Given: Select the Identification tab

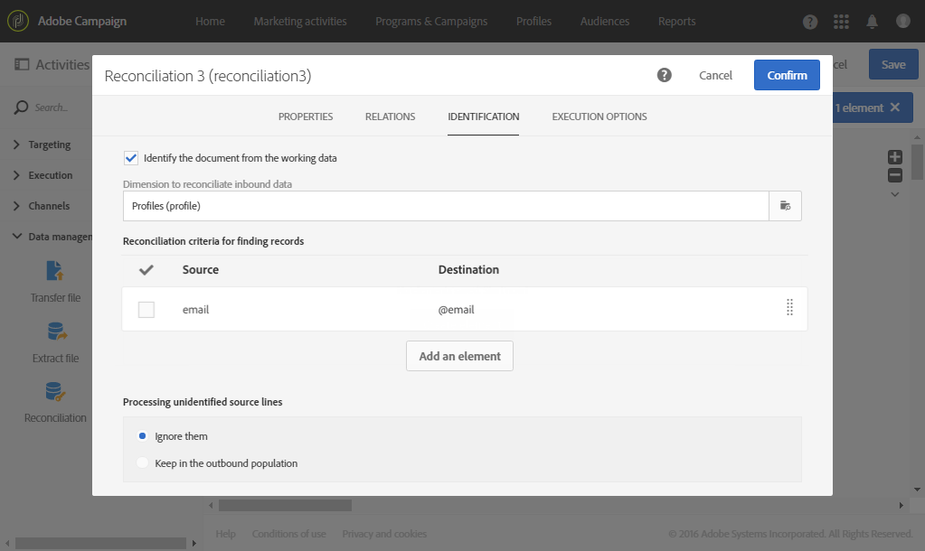Looking at the screenshot, I should [x=483, y=117].
